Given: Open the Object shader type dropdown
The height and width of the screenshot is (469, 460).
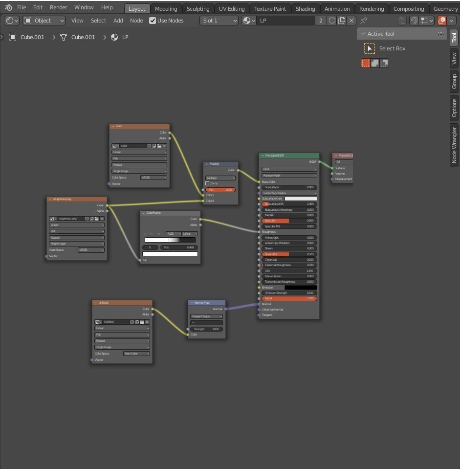Looking at the screenshot, I should pyautogui.click(x=44, y=21).
